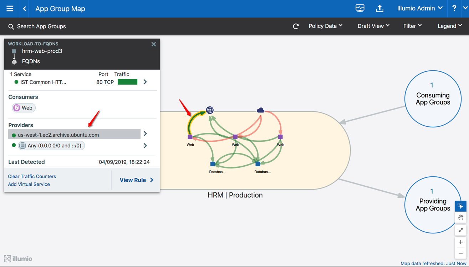Click the HRM | Production group label
Screen dimensions: 469x267
(235, 195)
